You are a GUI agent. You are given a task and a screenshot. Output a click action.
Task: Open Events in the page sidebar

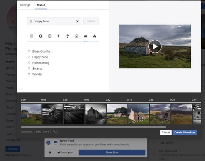coord(10,94)
